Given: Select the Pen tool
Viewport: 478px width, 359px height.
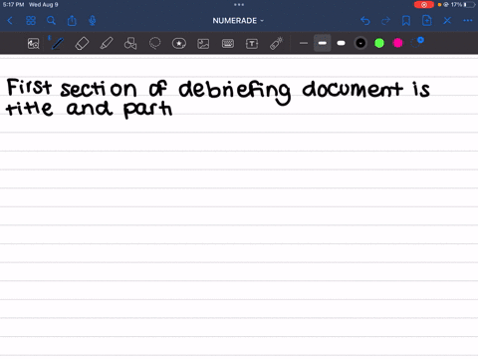Looking at the screenshot, I should coord(58,43).
